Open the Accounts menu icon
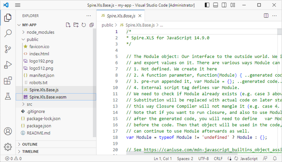Viewport: 282px width, 162px height. 8,131
